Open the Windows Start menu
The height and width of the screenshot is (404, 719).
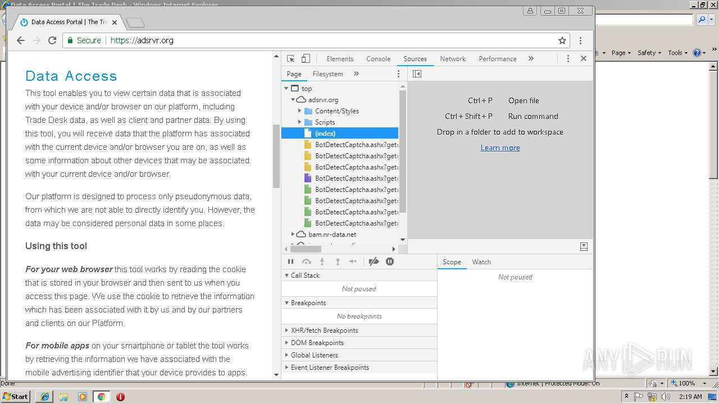[16, 396]
